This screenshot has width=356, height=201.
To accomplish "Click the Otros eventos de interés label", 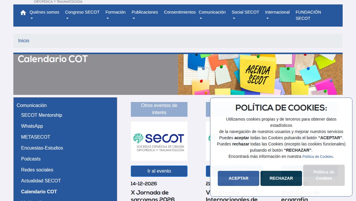I will (x=159, y=109).
